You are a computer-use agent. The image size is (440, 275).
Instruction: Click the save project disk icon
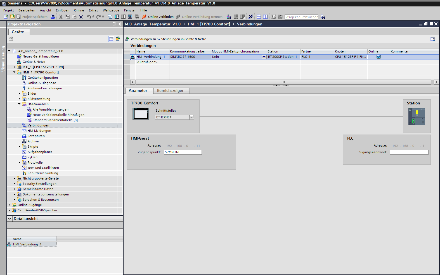point(18,17)
